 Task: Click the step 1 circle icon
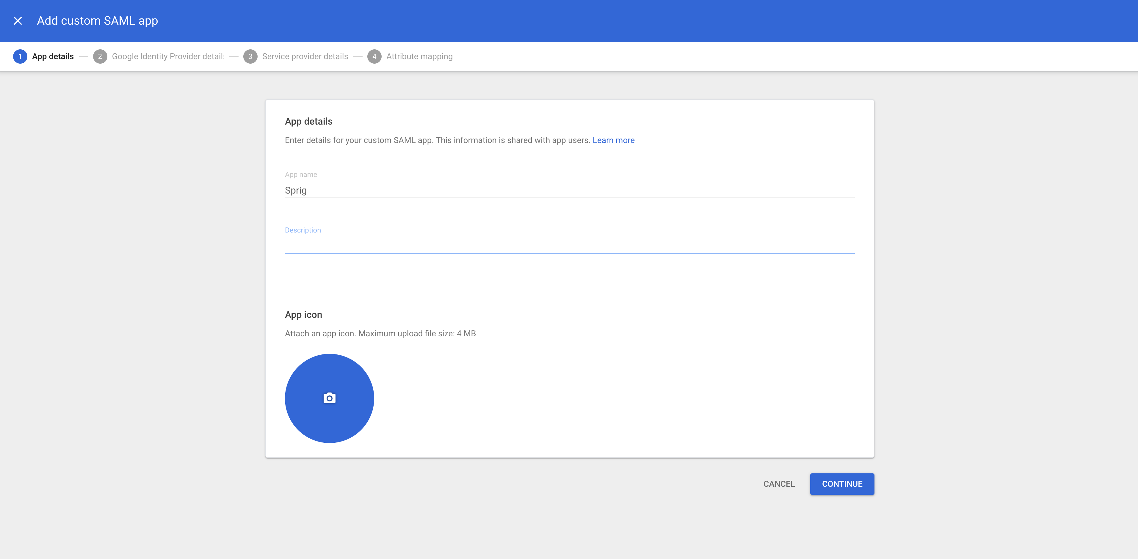coord(20,56)
